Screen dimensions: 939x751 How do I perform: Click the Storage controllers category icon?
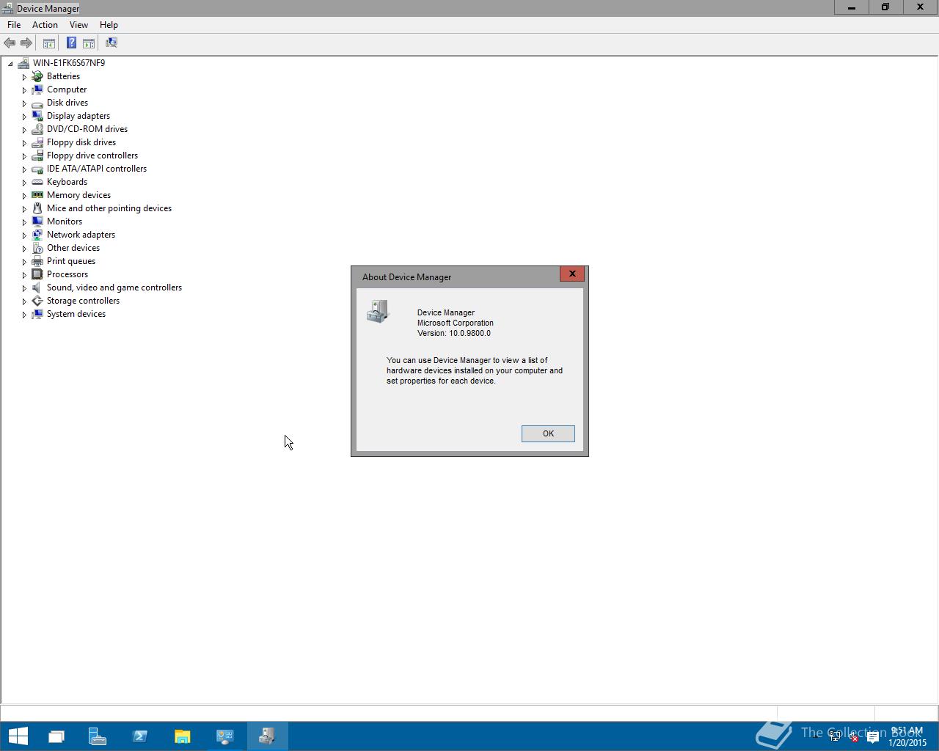[x=37, y=301]
